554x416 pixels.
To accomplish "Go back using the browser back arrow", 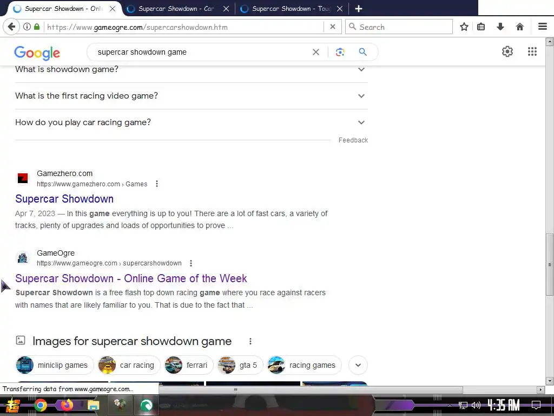I will [x=11, y=27].
